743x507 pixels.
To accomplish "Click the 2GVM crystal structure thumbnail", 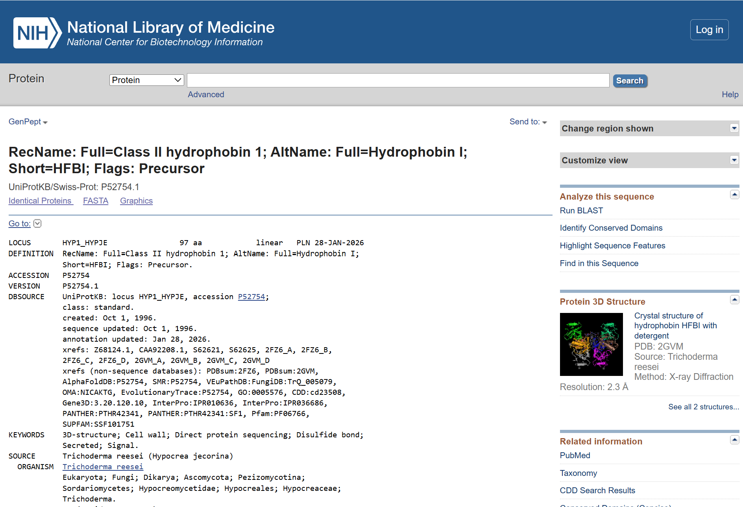I will (591, 344).
